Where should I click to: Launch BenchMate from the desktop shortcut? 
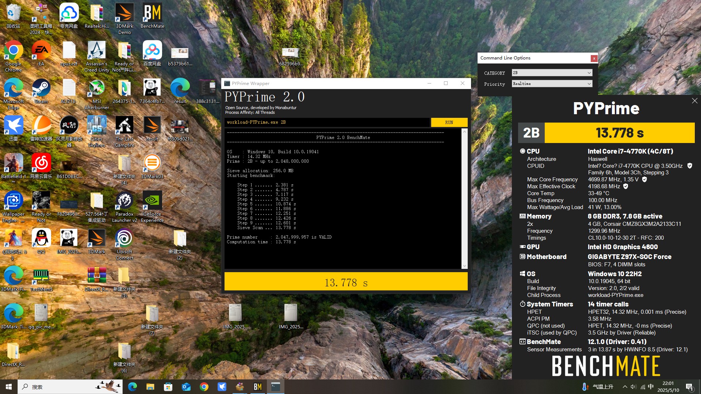click(152, 16)
